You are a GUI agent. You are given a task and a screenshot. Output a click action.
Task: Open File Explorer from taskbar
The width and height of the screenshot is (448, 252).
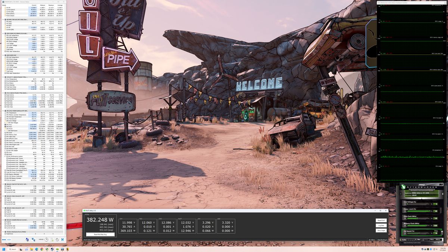coord(32,249)
